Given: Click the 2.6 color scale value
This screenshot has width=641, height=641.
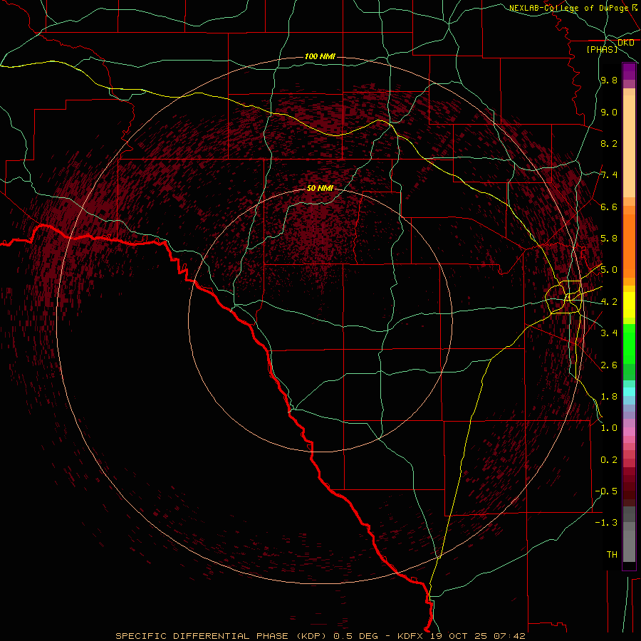Looking at the screenshot, I should (x=609, y=365).
